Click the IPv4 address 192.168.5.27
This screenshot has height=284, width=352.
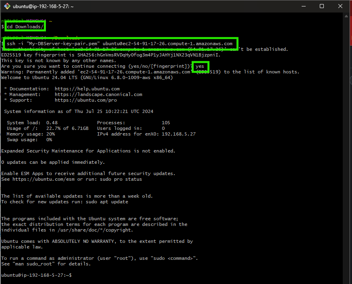click(x=178, y=134)
